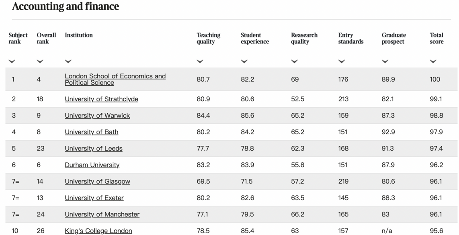Click the Student experience sort chevron
459x235 pixels.
tap(244, 61)
